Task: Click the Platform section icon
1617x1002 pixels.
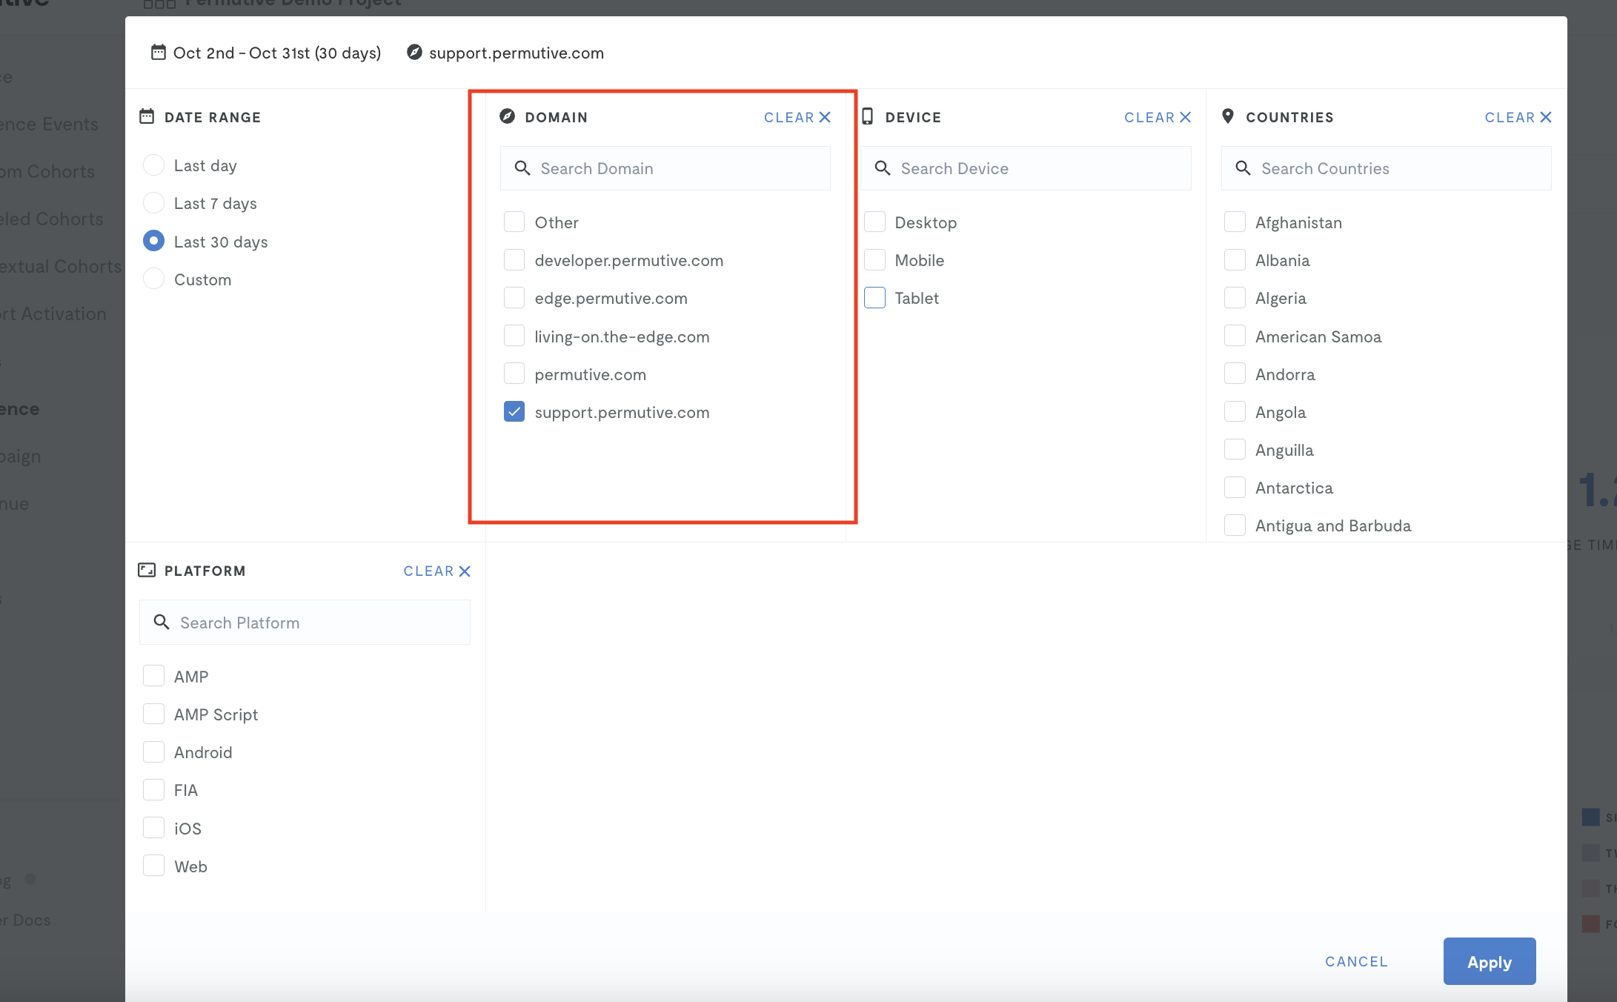Action: click(x=147, y=570)
